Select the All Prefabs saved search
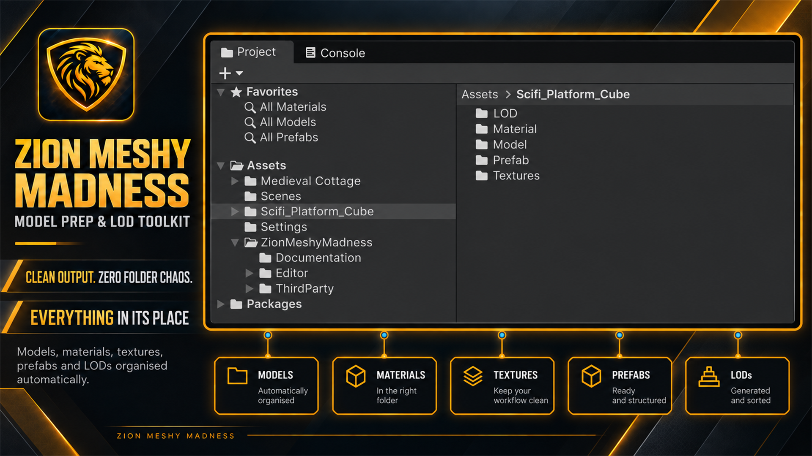The height and width of the screenshot is (456, 812). pyautogui.click(x=289, y=138)
